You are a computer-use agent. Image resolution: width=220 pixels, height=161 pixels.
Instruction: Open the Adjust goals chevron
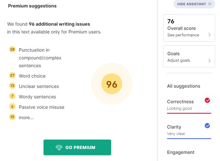(x=209, y=61)
